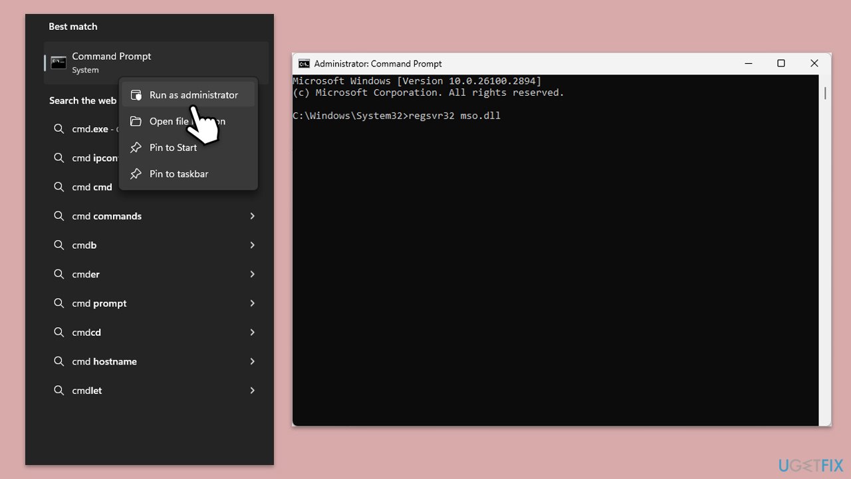This screenshot has height=479, width=851.
Task: Click the Microsoft Windows version line
Action: tap(417, 81)
